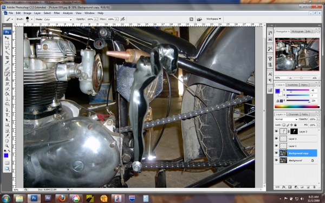Select the Notes tool

[7, 131]
